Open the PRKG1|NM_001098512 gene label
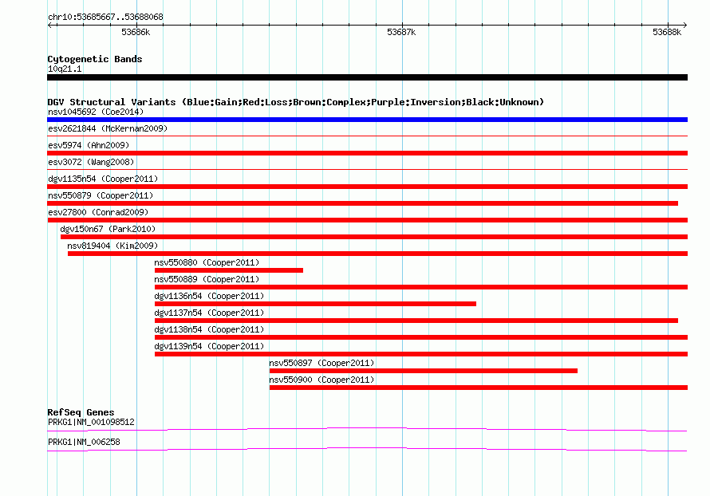The width and height of the screenshot is (710, 496). [91, 422]
